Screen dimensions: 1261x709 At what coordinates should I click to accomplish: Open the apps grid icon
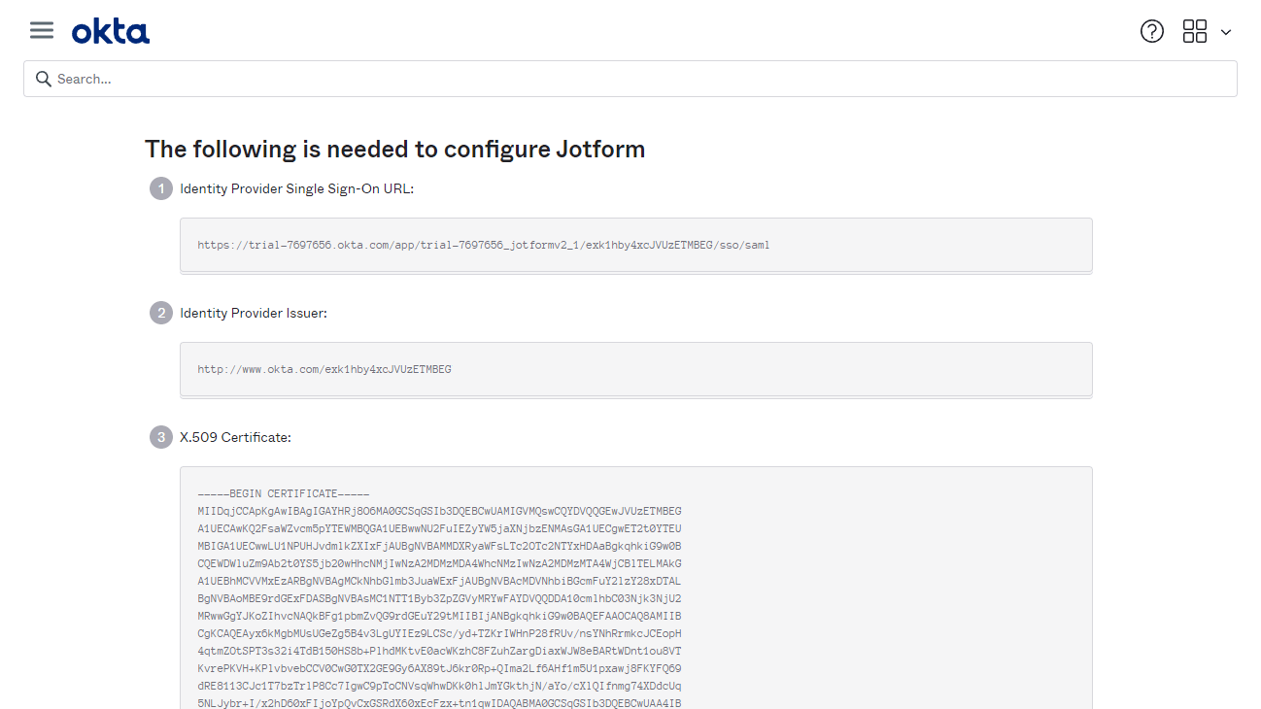pos(1194,31)
